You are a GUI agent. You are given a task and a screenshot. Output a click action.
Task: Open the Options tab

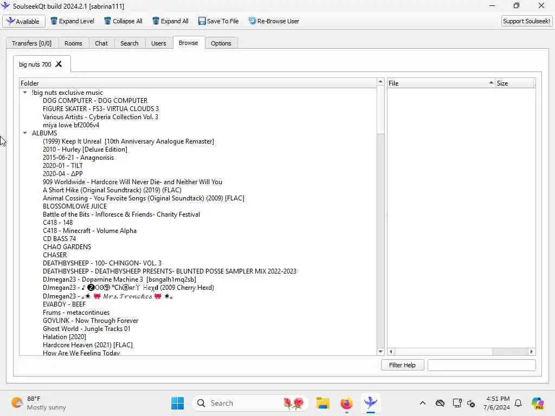point(221,43)
